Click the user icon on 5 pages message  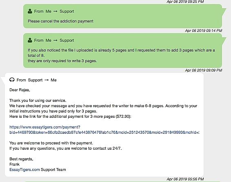pyautogui.click(x=30, y=40)
